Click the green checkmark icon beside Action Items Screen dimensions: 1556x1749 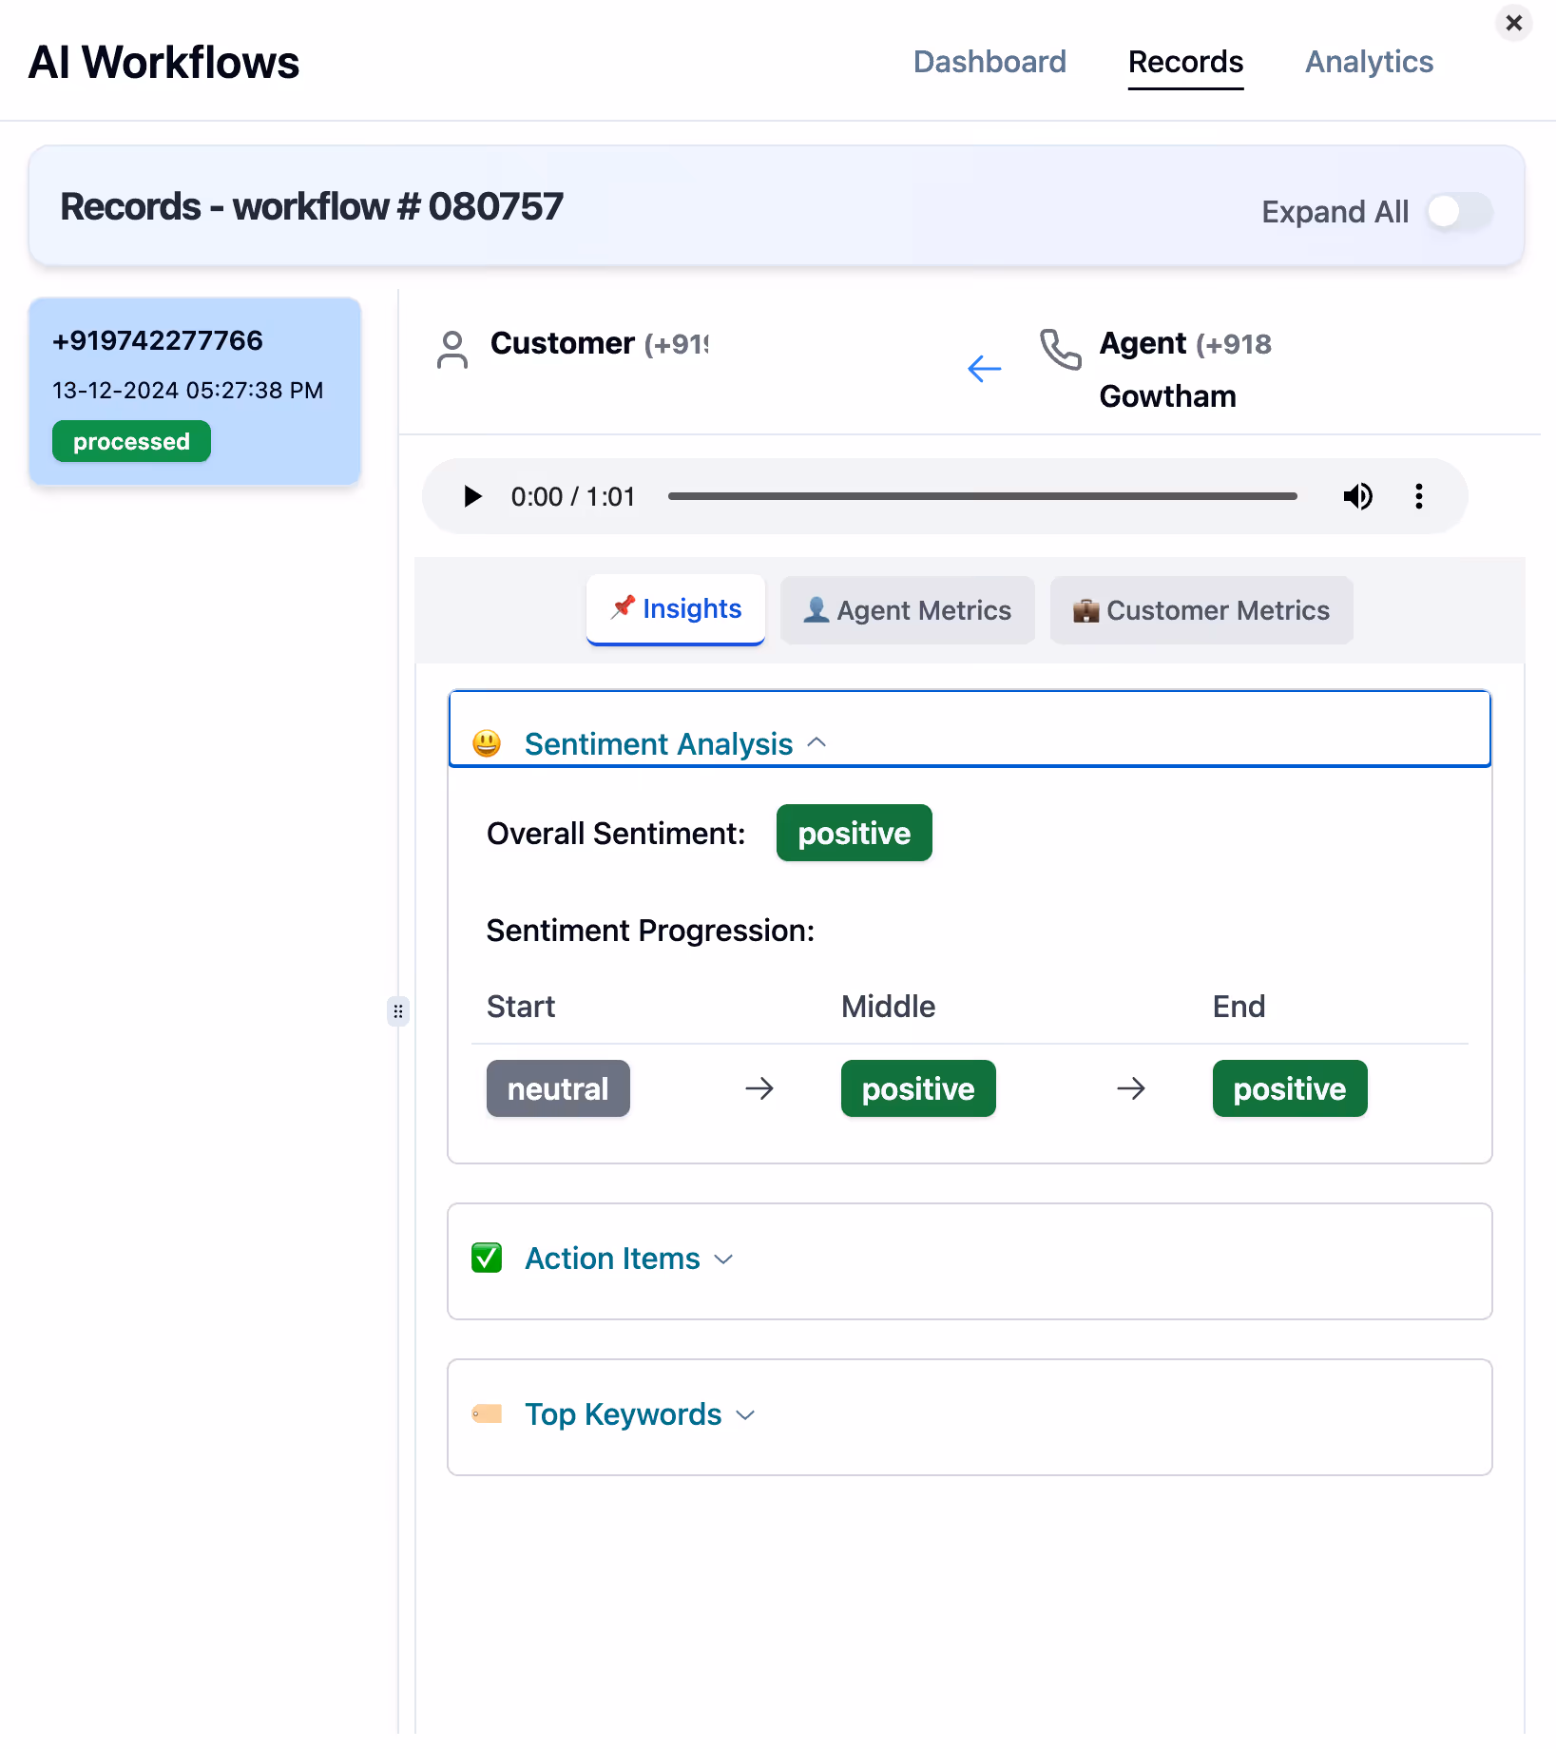(x=486, y=1257)
